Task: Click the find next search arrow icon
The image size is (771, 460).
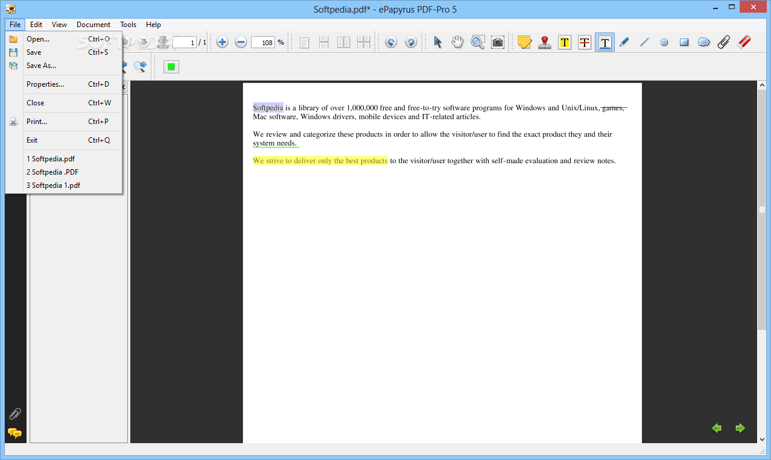Action: click(x=140, y=66)
